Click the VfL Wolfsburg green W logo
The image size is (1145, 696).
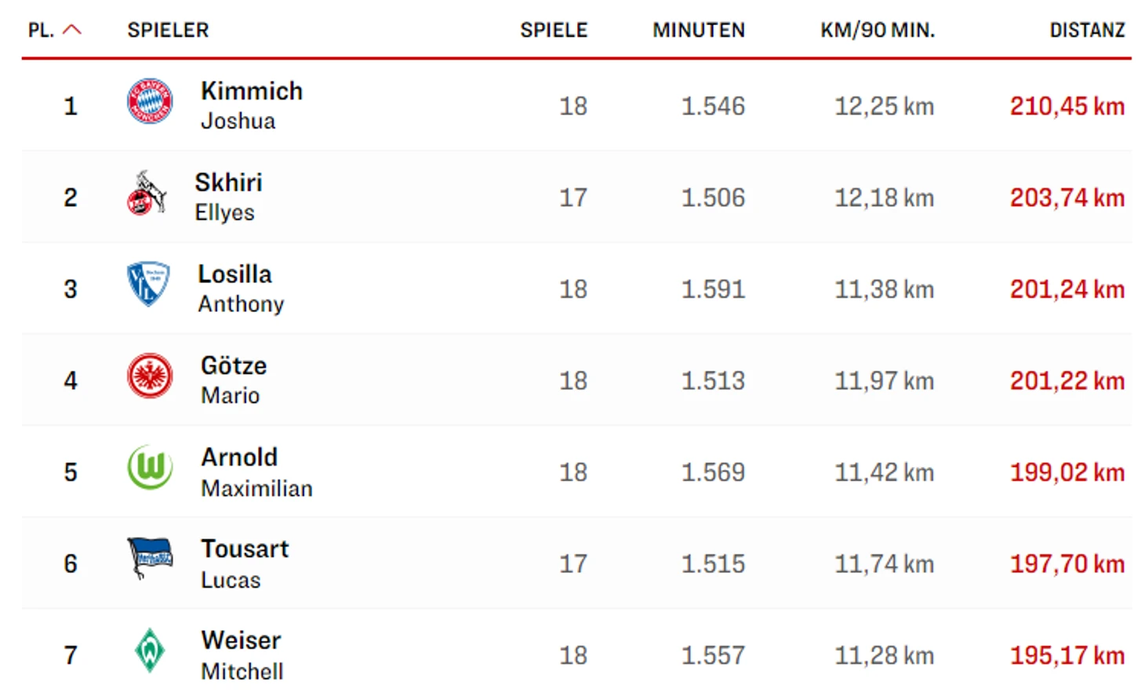coord(150,467)
